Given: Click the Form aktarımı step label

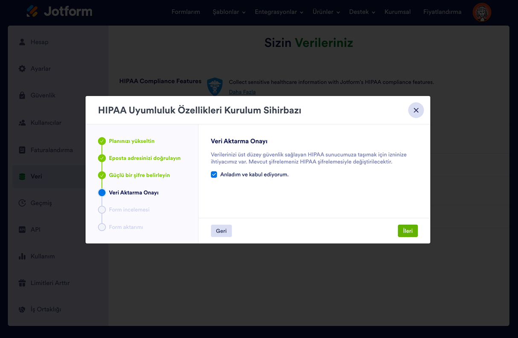Looking at the screenshot, I should point(126,227).
